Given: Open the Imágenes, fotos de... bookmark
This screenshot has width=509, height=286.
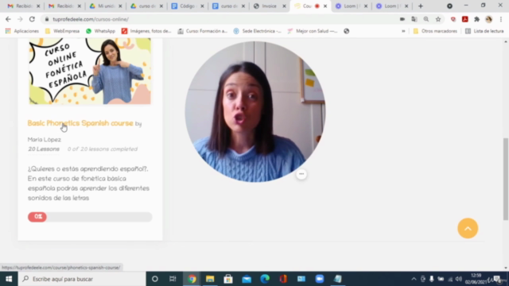Looking at the screenshot, I should coord(146,31).
